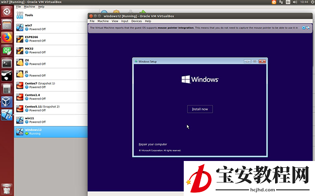
Task: Open Help menu in the windows12 VM window
Action: pyautogui.click(x=148, y=21)
